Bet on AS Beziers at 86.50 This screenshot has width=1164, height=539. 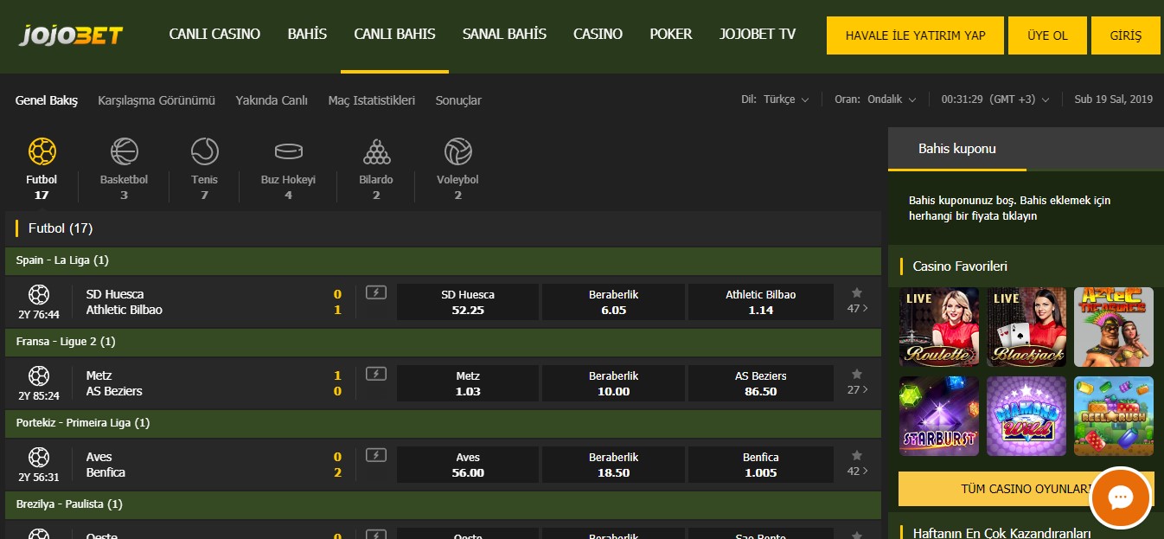761,383
